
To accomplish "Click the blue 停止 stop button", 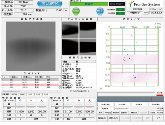I will [100, 11].
